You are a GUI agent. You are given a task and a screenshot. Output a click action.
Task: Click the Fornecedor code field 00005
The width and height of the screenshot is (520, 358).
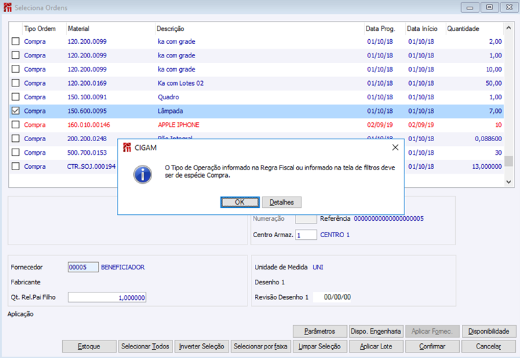coord(83,267)
